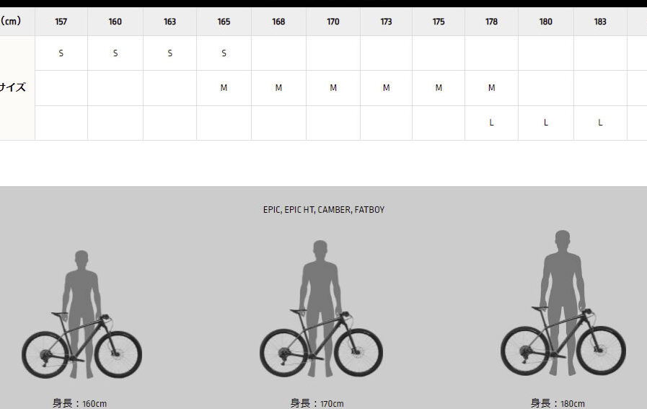Click the 身長：160cm caption
The image size is (647, 409).
(79, 403)
